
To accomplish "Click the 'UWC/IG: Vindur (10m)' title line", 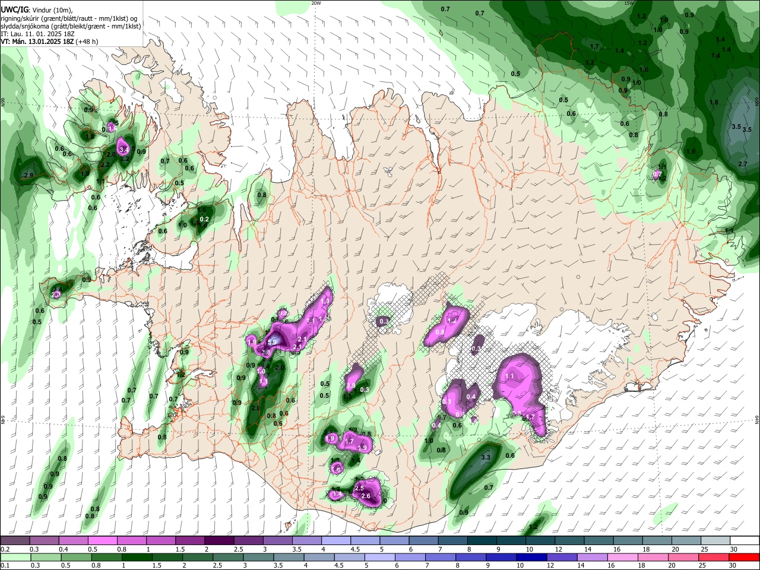I will (36, 10).
